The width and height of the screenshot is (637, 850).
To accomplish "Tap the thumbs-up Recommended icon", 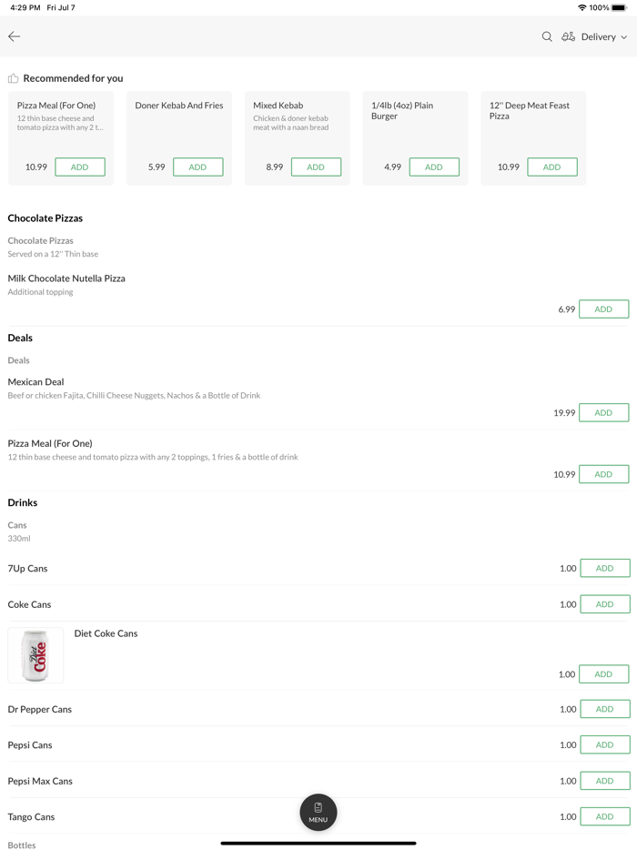I will pyautogui.click(x=14, y=78).
